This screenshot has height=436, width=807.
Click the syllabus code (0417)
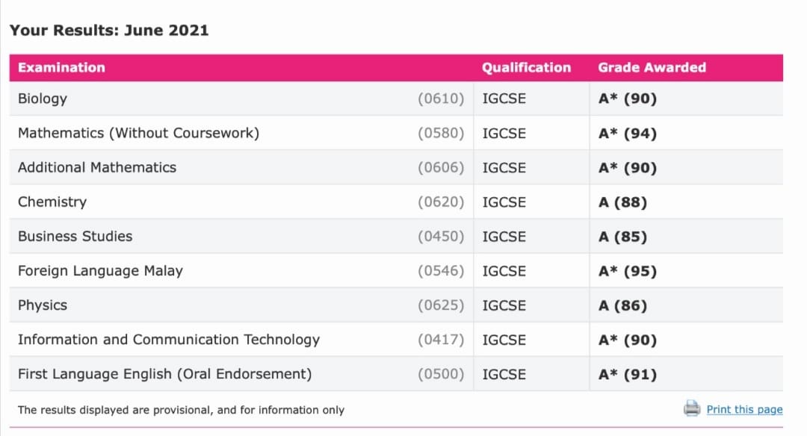[441, 340]
